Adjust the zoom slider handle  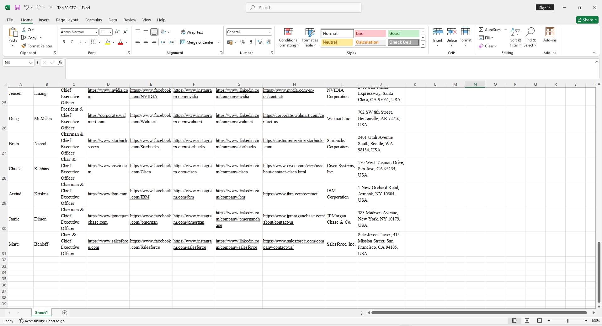[567, 321]
